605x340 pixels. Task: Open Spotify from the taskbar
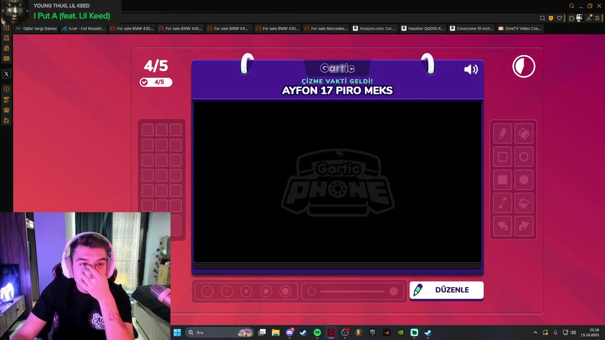[x=317, y=332]
